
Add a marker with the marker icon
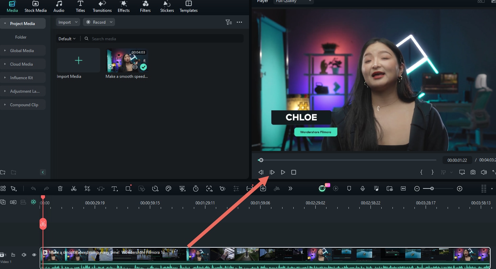point(349,188)
